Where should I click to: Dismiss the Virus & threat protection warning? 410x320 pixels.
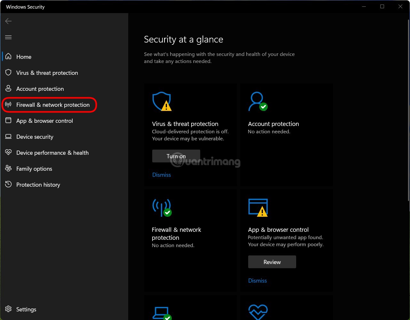(161, 175)
